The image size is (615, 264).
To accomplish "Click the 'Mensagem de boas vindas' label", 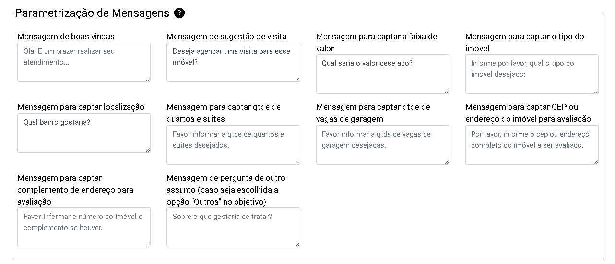I will (x=66, y=36).
